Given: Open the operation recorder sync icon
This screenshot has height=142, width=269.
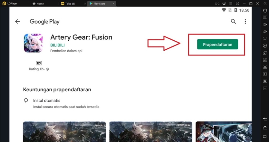Looking at the screenshot, I should pos(265,46).
